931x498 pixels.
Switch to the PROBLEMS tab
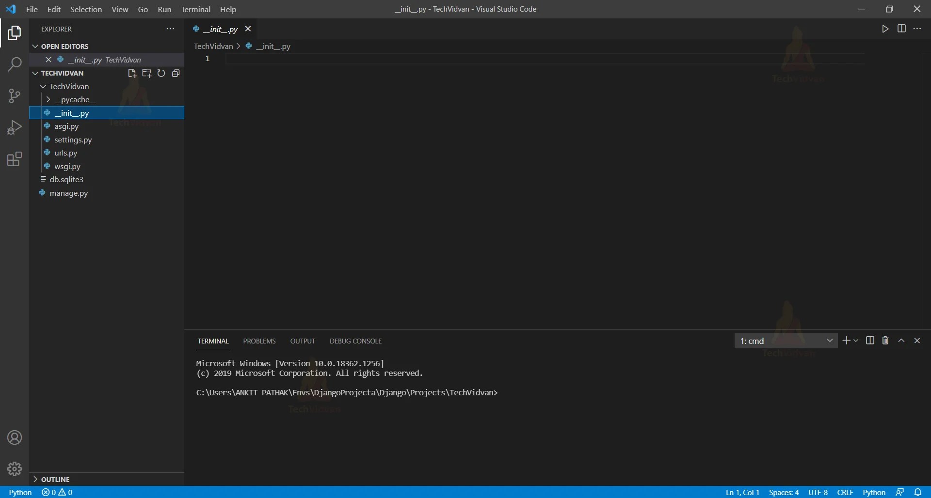(x=259, y=341)
